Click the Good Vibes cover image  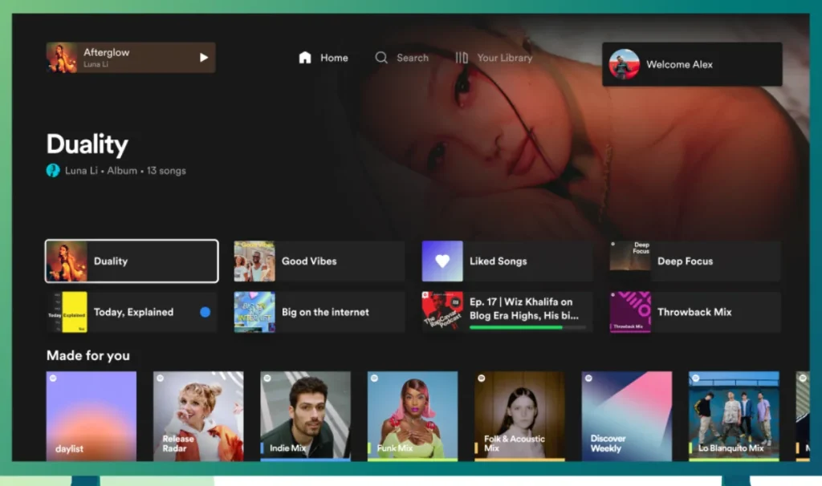(254, 261)
